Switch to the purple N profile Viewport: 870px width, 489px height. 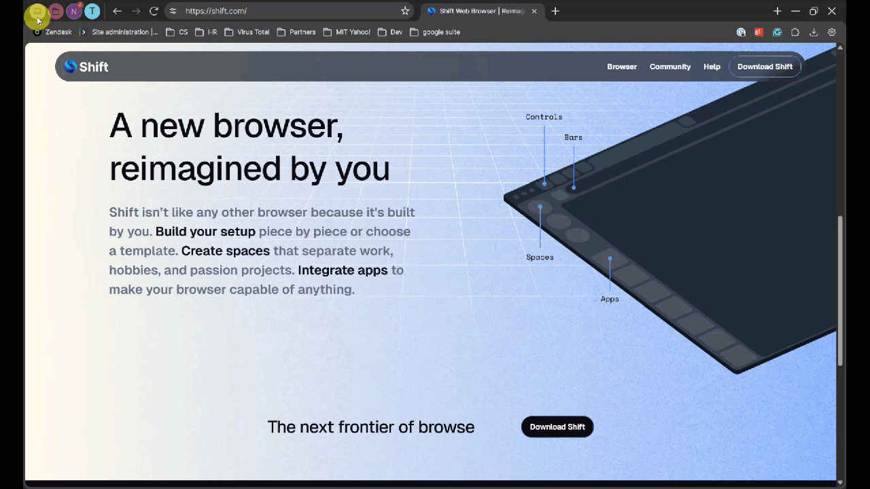click(x=73, y=12)
